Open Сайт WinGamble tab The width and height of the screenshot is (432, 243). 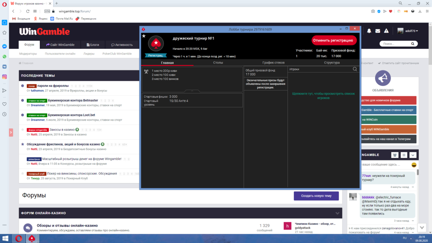click(60, 45)
